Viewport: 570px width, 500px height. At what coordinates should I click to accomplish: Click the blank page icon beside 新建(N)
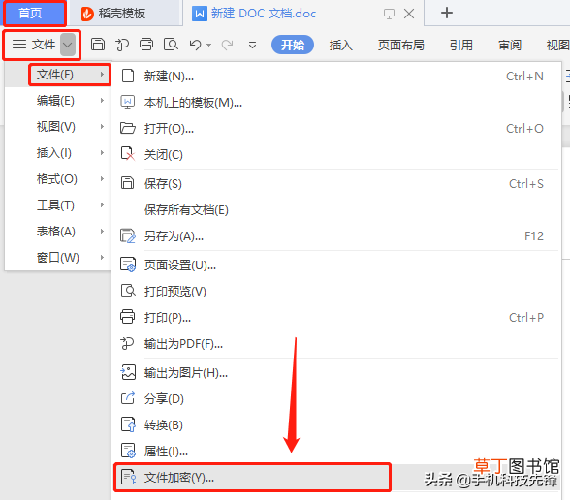tap(128, 76)
